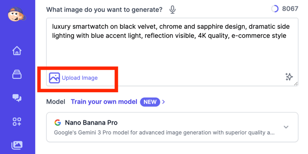Open the apps grid plus icon
The width and height of the screenshot is (308, 154).
tap(17, 122)
